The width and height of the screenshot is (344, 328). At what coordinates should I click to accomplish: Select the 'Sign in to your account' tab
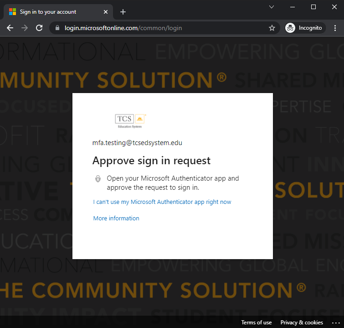click(58, 12)
